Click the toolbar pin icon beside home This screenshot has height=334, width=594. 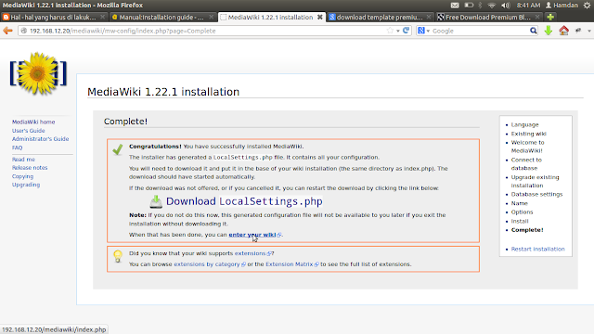(578, 31)
